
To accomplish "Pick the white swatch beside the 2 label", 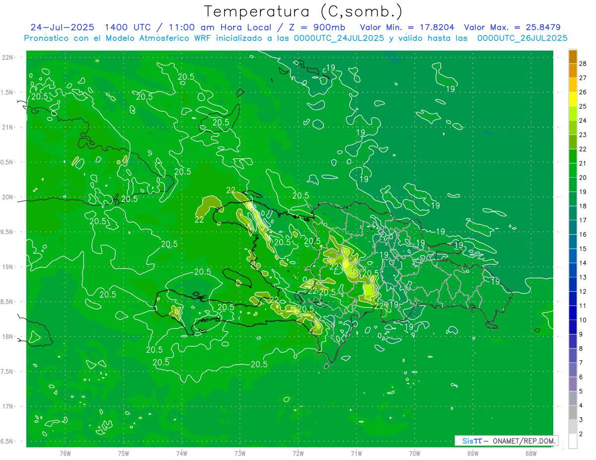I will pos(573,441).
